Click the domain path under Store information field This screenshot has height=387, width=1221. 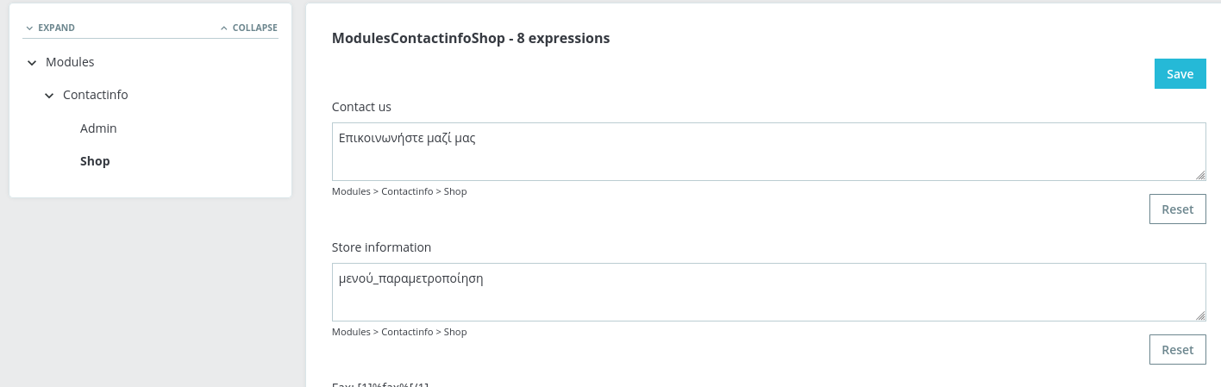[399, 332]
